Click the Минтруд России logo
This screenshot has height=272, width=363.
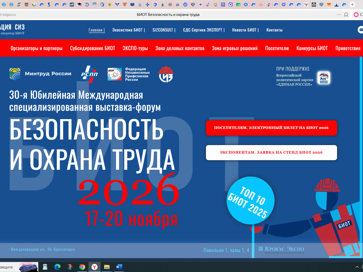(x=40, y=74)
